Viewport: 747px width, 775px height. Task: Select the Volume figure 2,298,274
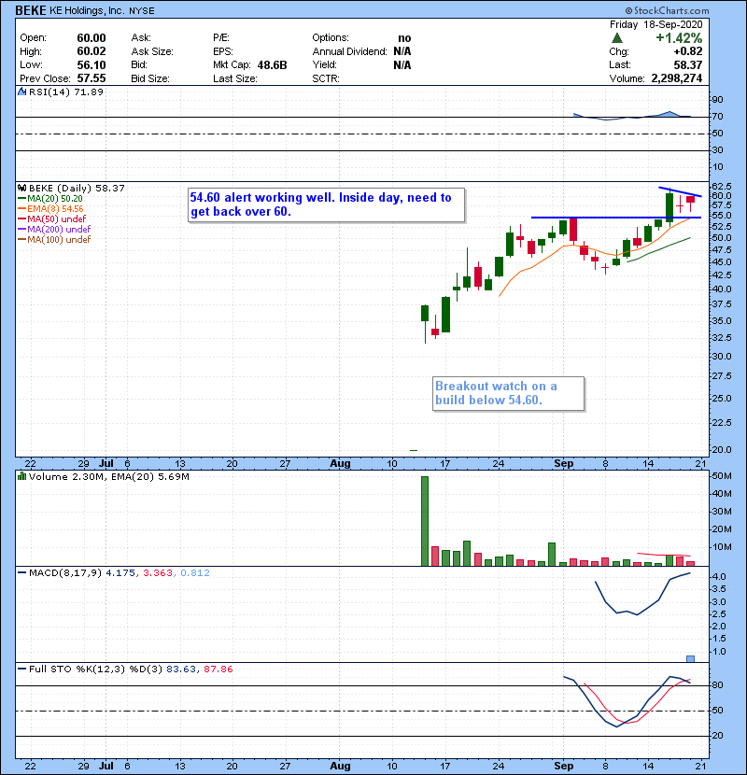pyautogui.click(x=677, y=78)
